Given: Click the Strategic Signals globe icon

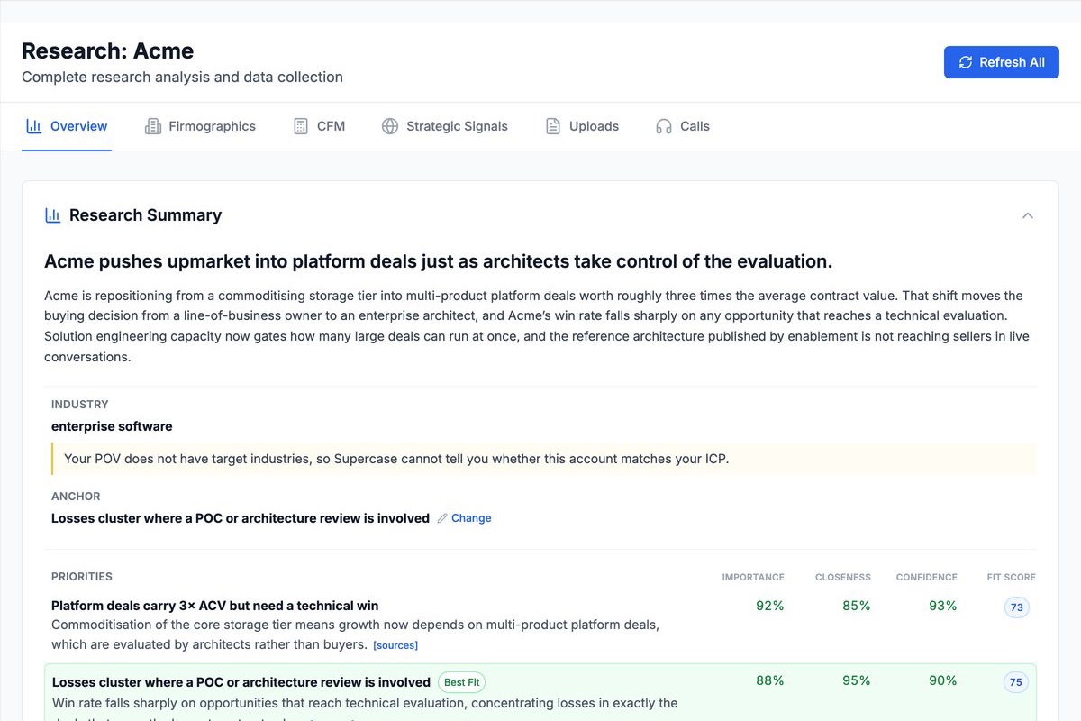Looking at the screenshot, I should tap(390, 126).
